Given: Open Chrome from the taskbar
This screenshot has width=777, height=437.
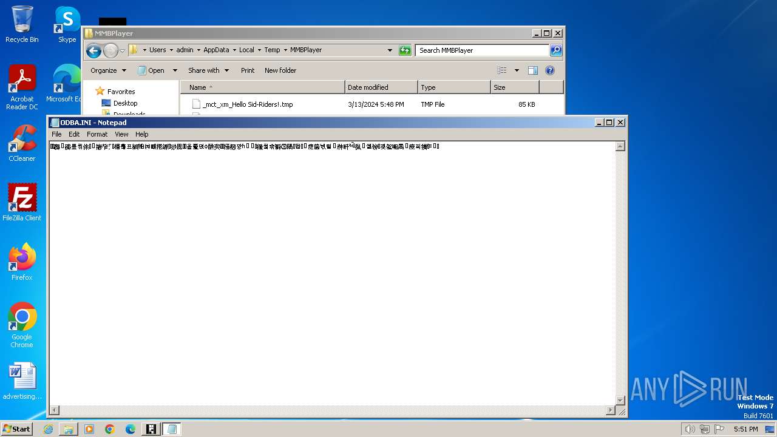Looking at the screenshot, I should [110, 429].
